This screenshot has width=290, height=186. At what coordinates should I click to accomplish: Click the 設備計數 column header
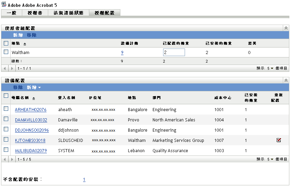point(130,43)
